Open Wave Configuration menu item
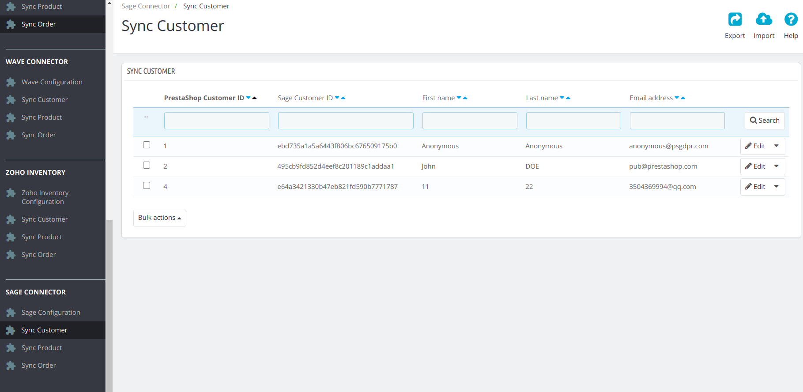The width and height of the screenshot is (803, 392). coord(52,82)
